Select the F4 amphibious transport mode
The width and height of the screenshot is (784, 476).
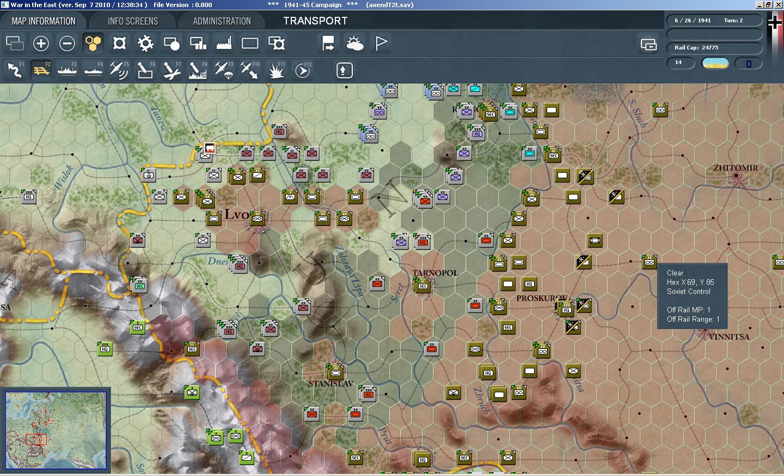93,70
